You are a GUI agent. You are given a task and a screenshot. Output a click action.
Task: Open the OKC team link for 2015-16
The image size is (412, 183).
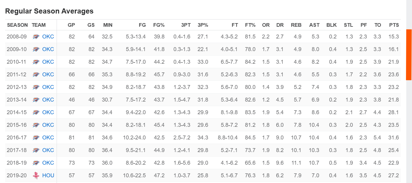[48, 125]
